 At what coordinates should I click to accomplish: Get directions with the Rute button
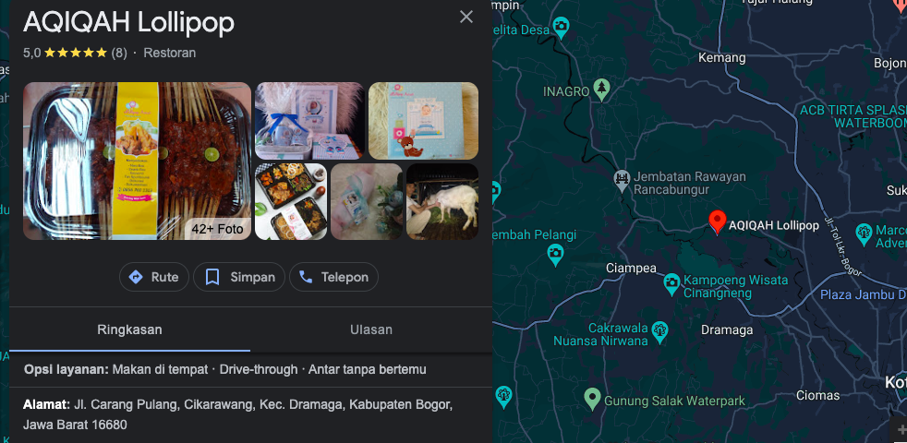coord(154,277)
